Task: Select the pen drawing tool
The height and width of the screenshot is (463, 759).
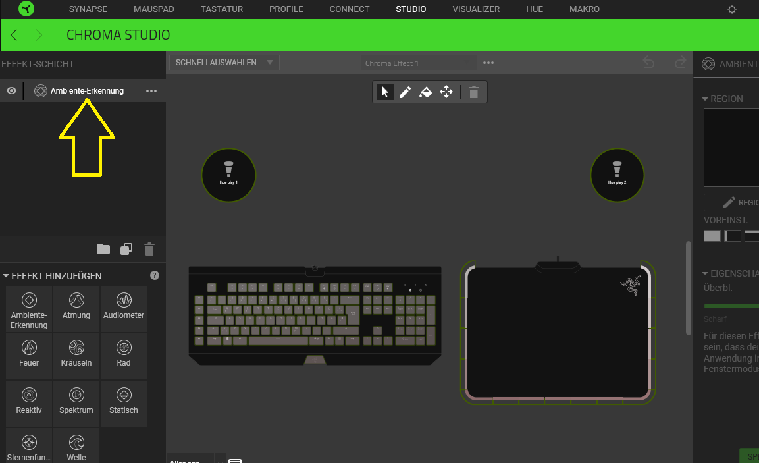Action: pyautogui.click(x=405, y=92)
